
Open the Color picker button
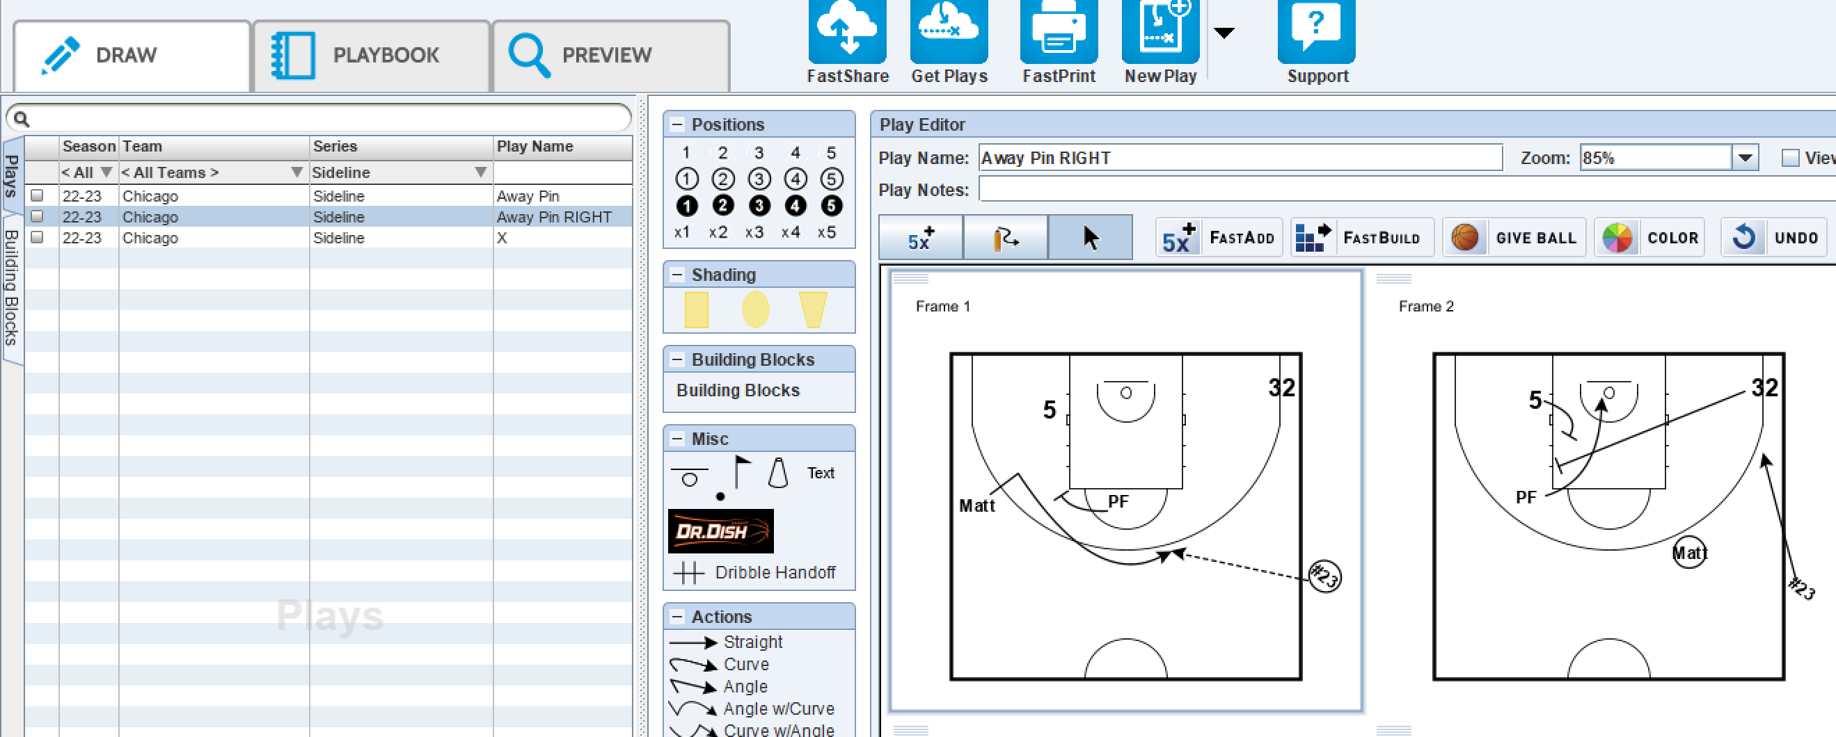click(x=1649, y=238)
